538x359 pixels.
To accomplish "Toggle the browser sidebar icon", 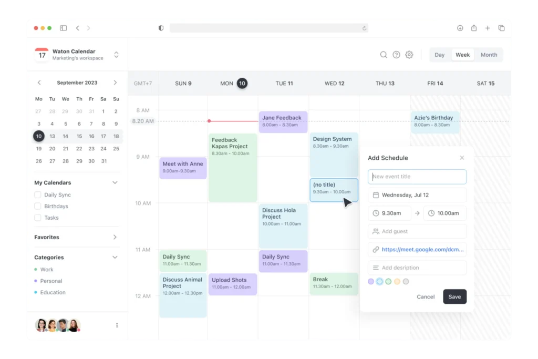I will 63,28.
